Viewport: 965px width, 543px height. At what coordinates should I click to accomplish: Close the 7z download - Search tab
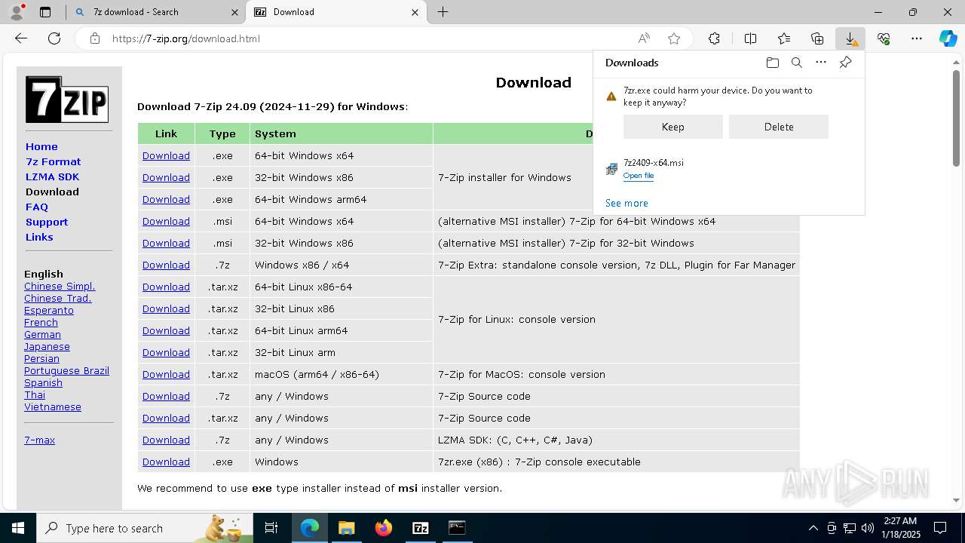(235, 12)
